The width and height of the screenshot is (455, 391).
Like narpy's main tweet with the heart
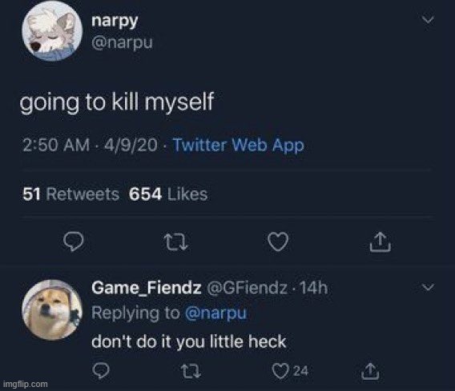(x=278, y=241)
